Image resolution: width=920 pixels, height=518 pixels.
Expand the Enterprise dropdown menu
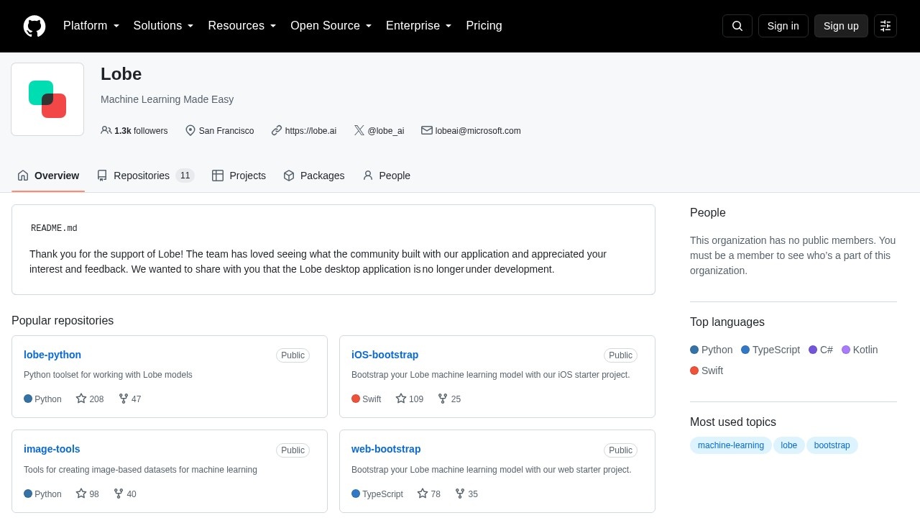point(419,26)
